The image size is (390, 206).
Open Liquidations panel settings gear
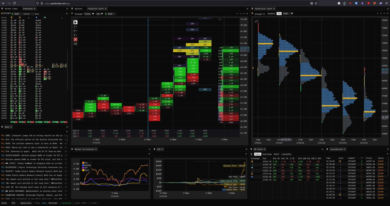click(x=387, y=154)
